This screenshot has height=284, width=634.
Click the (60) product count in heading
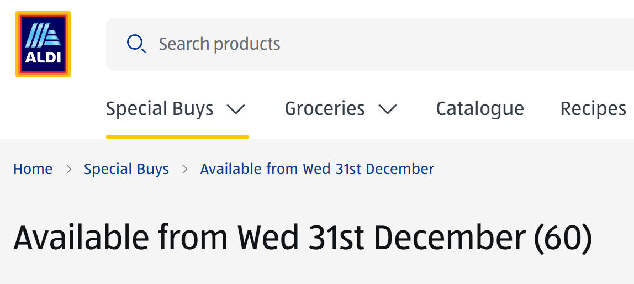[x=563, y=238]
